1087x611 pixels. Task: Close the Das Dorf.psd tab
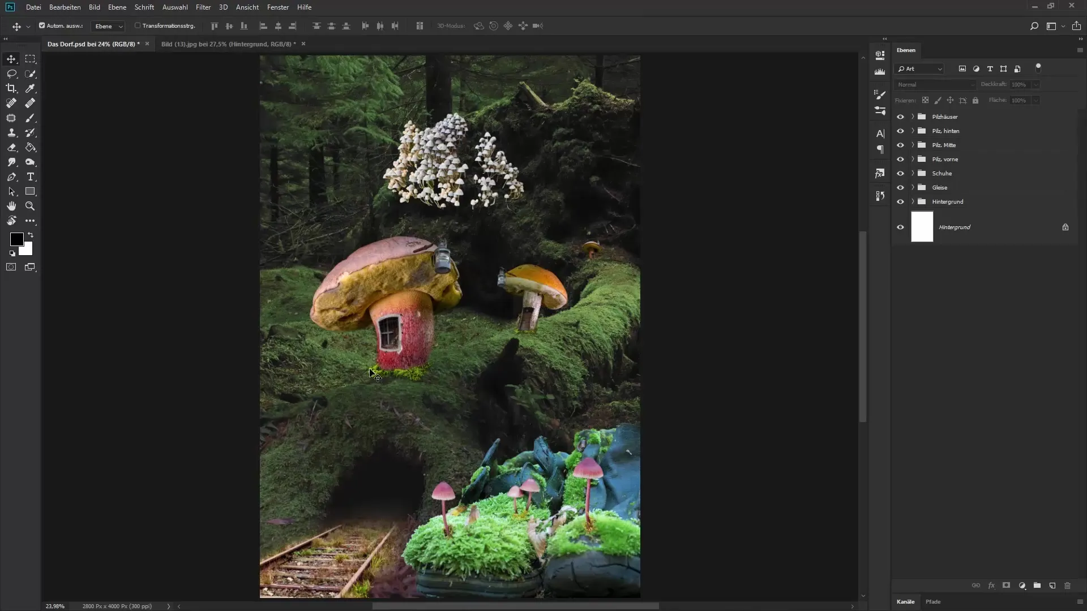click(x=147, y=44)
